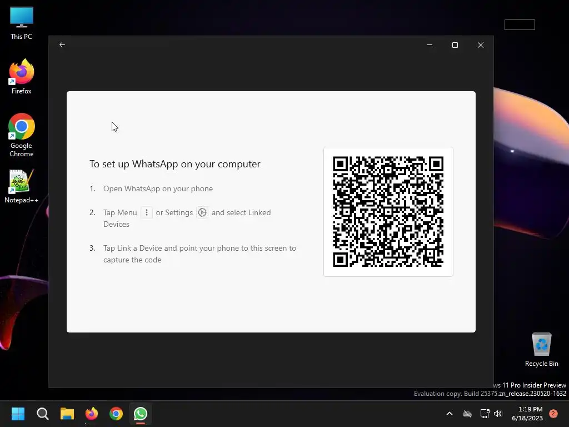Launch Firefox from the taskbar
Screen dimensions: 569x427
pyautogui.click(x=92, y=414)
